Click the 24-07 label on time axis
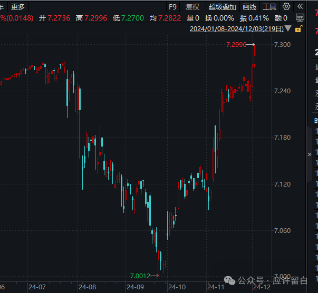Image resolution: width=318 pixels, height=293 pixels. click(37, 287)
